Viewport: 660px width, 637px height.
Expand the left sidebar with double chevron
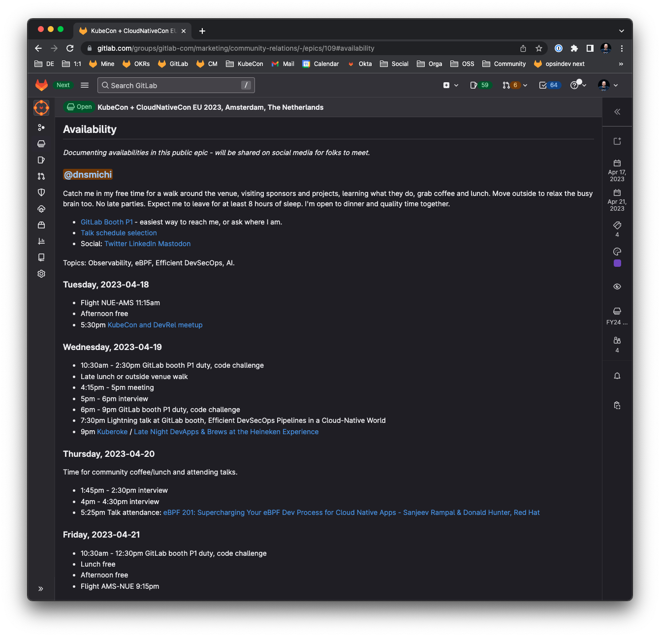tap(41, 589)
